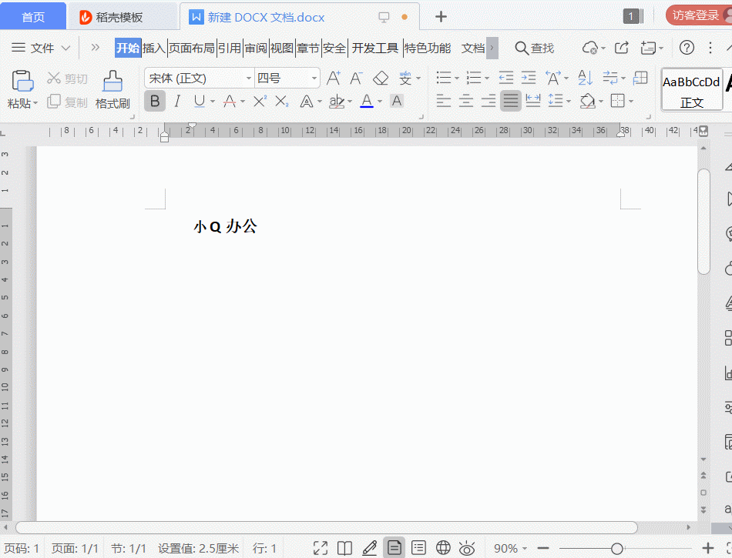The height and width of the screenshot is (558, 732).
Task: Click the share icon in toolbar
Action: [x=621, y=48]
